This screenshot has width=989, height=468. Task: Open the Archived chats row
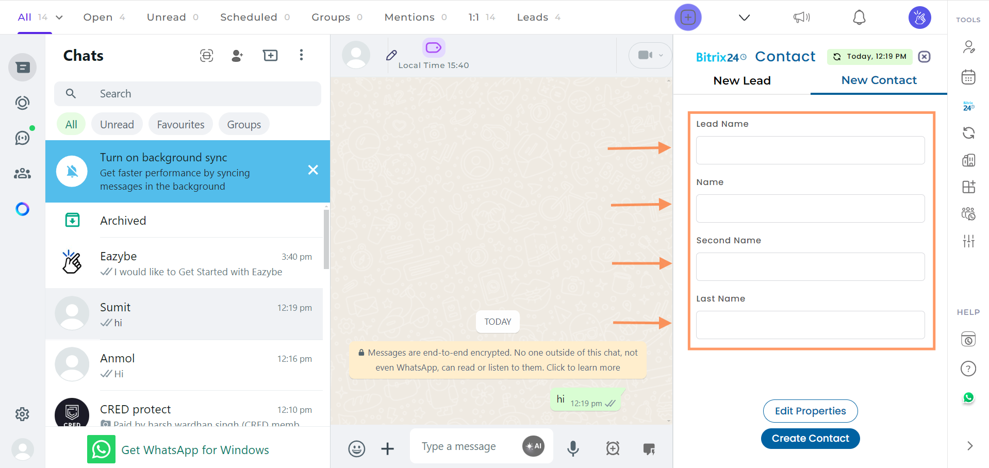(x=184, y=221)
